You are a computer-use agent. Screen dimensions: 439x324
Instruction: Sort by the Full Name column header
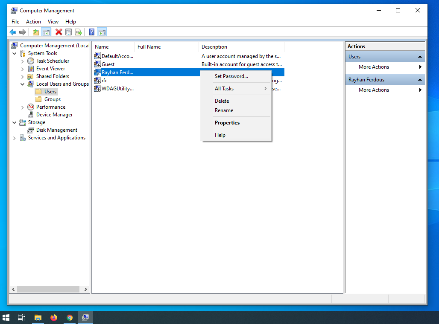tap(167, 47)
